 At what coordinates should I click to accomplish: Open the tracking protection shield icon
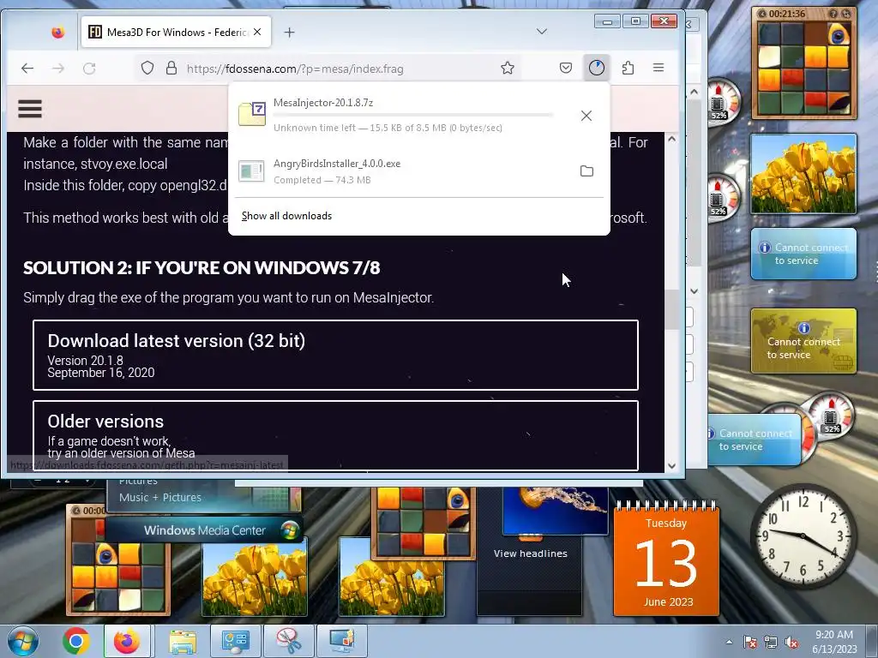point(147,69)
